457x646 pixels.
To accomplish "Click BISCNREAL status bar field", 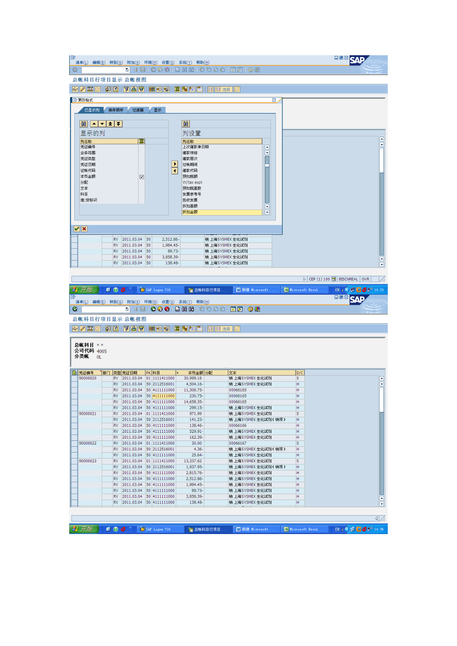I will [x=348, y=279].
